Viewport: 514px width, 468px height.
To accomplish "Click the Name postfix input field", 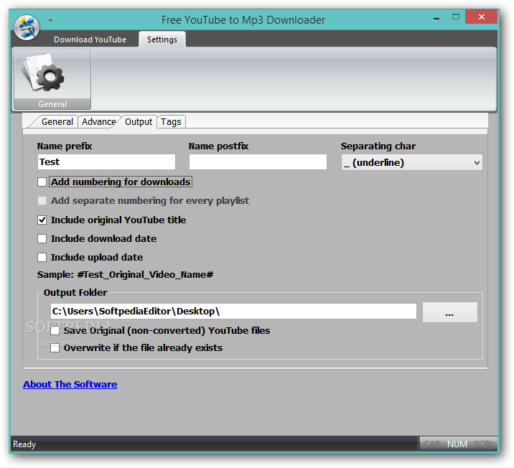I will [258, 162].
